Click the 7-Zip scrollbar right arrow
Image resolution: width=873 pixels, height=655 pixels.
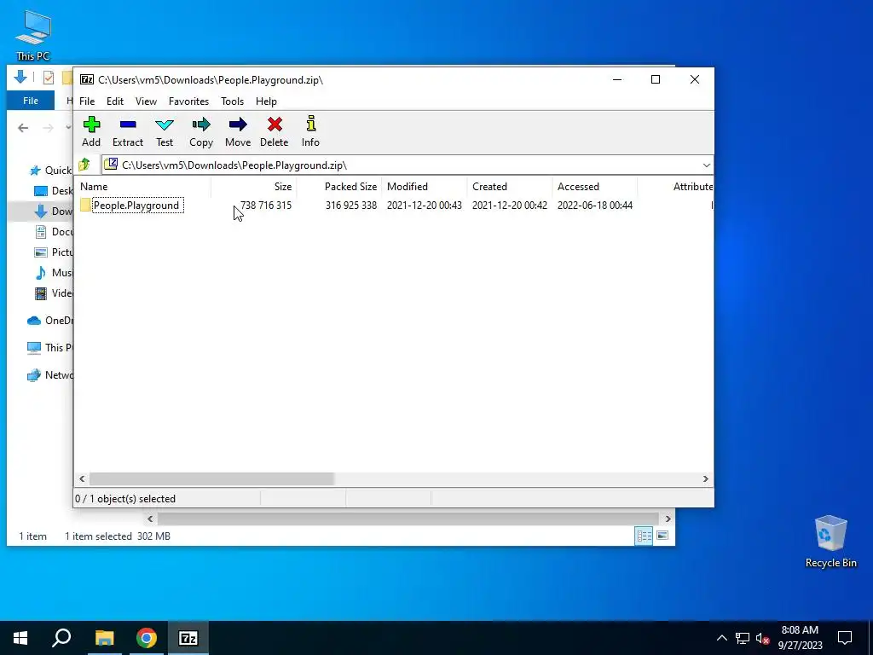pyautogui.click(x=705, y=479)
